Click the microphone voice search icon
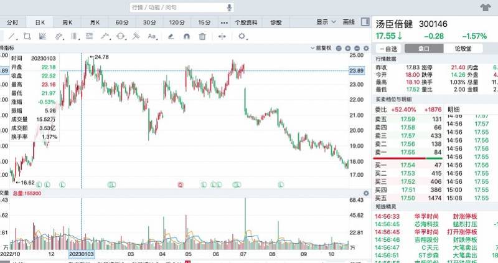This screenshot has width=498, height=263. [x=229, y=7]
